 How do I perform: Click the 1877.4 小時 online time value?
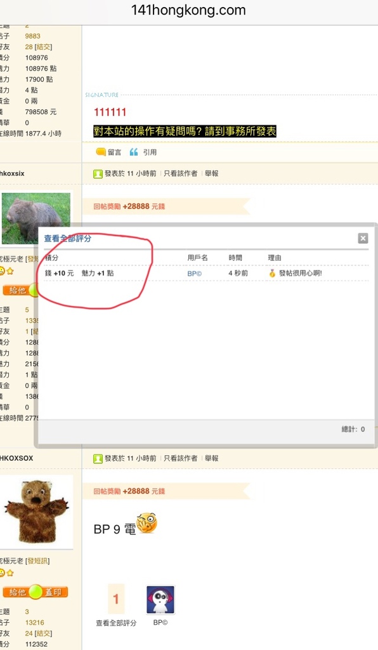coord(43,133)
